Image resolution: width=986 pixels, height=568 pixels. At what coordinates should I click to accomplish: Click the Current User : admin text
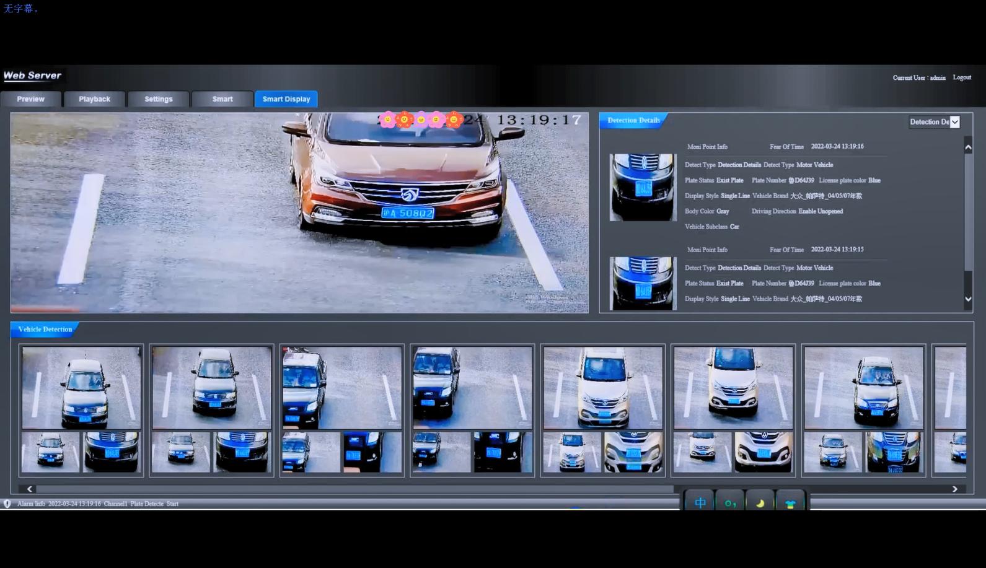point(919,78)
